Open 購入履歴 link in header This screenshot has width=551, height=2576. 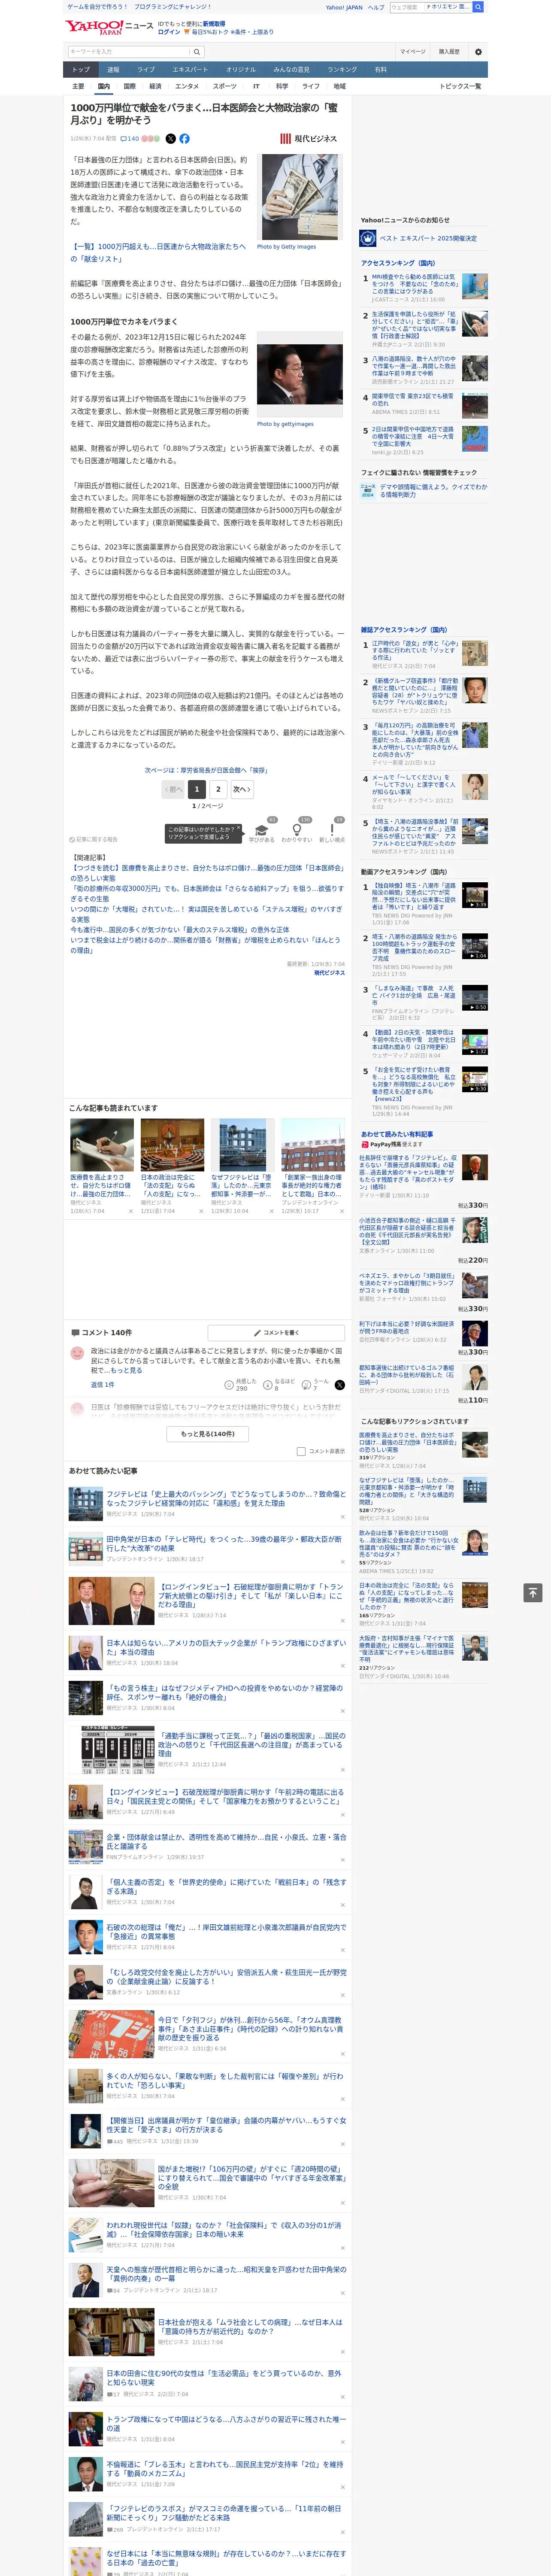tap(449, 52)
